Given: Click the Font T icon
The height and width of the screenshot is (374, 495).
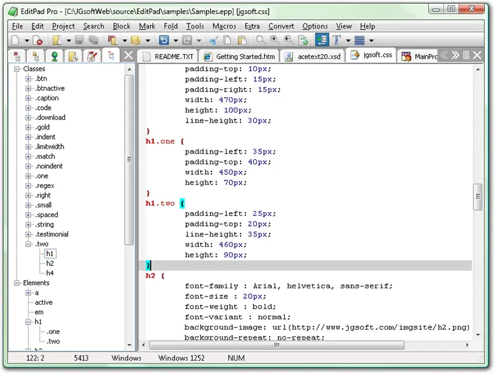Looking at the screenshot, I should 336,40.
